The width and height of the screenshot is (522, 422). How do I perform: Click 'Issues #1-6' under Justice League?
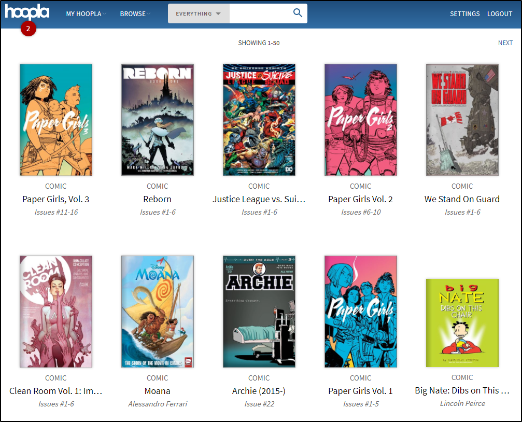coord(259,212)
